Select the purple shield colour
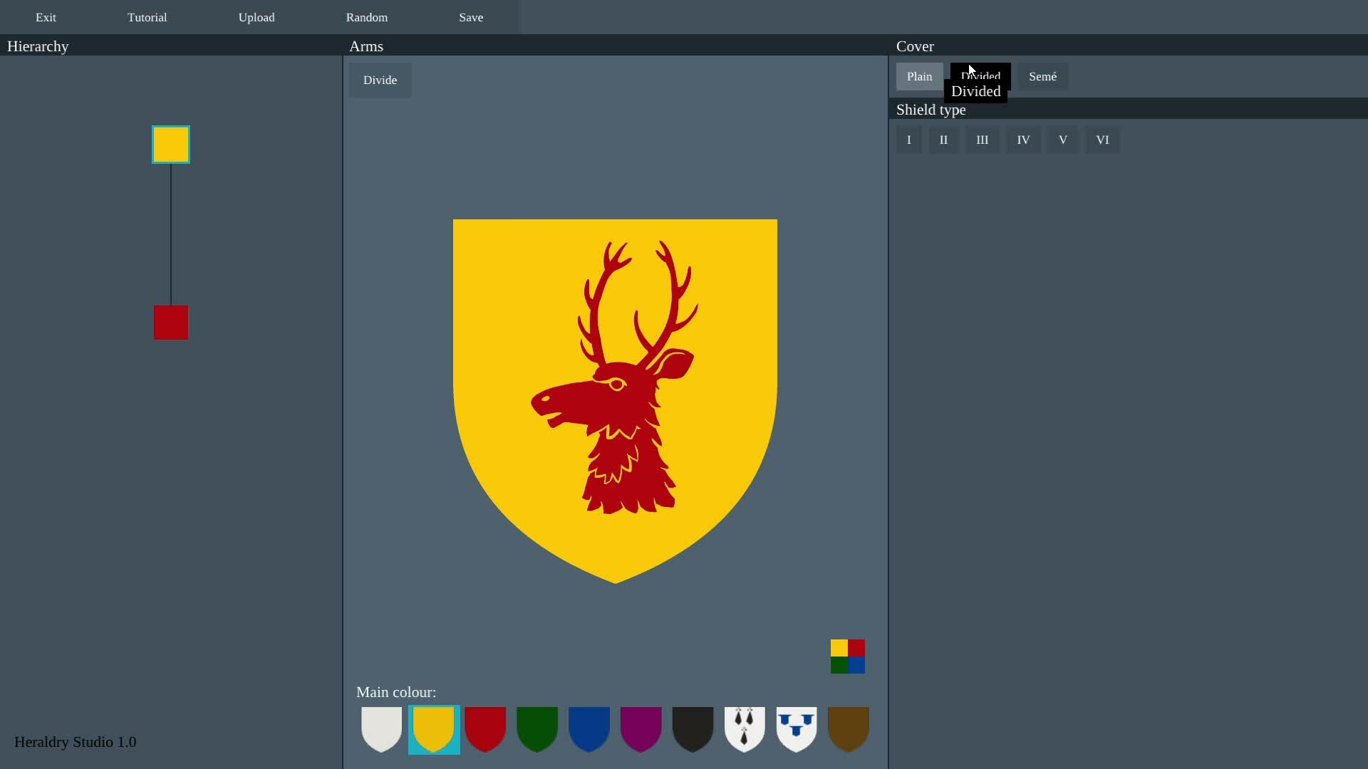Image resolution: width=1368 pixels, height=769 pixels. (641, 728)
